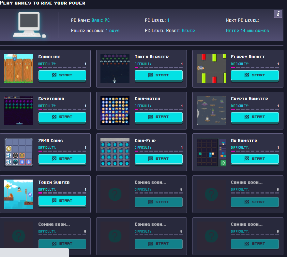Click the Basic PC computer image
This screenshot has width=287, height=257.
(x=29, y=25)
